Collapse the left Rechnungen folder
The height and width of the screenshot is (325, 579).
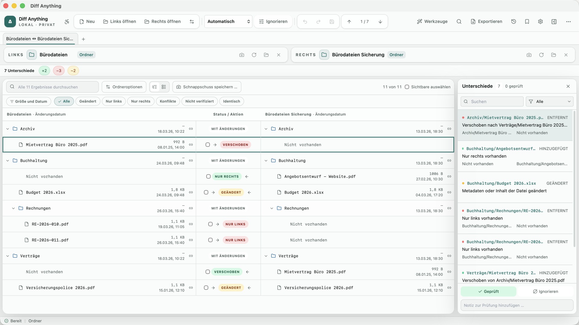[x=13, y=208]
